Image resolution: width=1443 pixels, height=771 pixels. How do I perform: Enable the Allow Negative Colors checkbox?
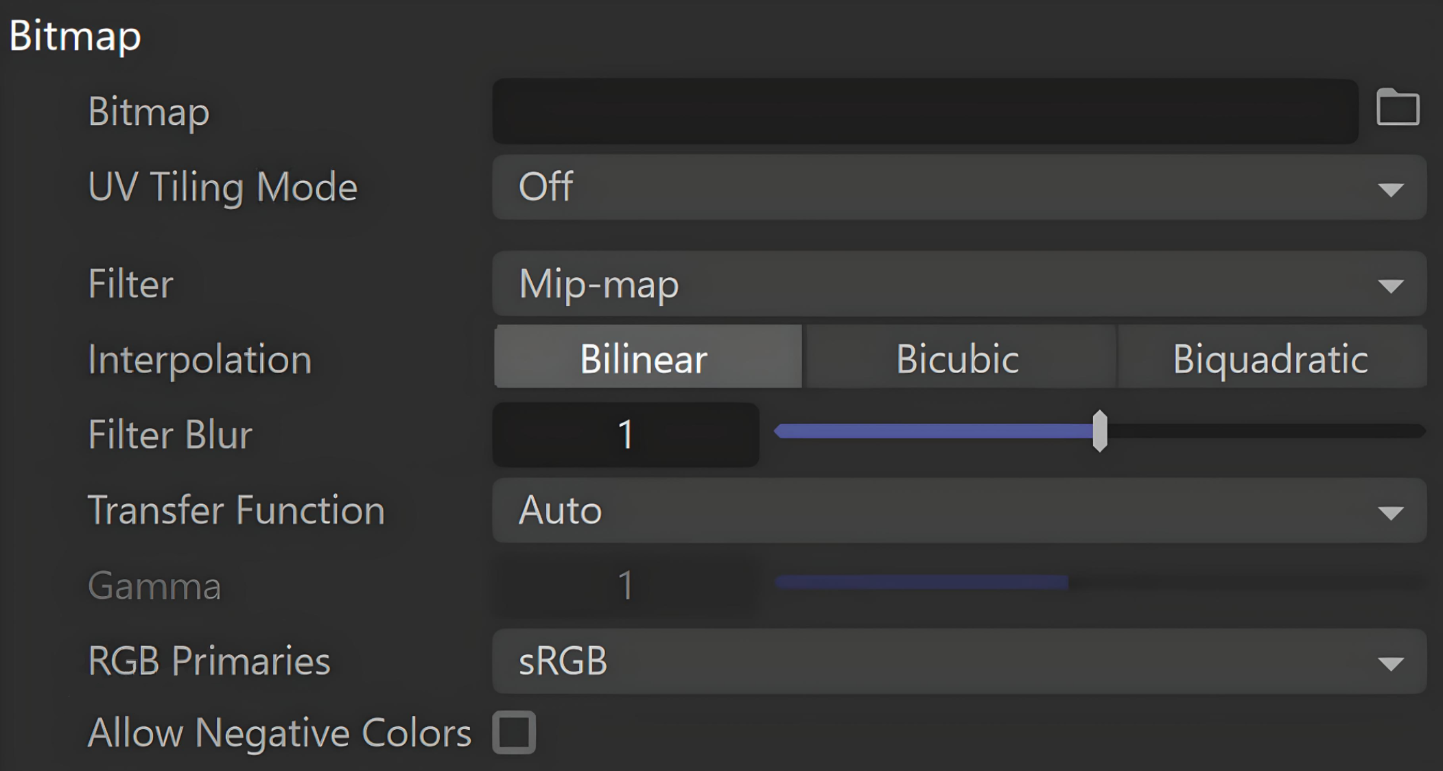[x=514, y=733]
